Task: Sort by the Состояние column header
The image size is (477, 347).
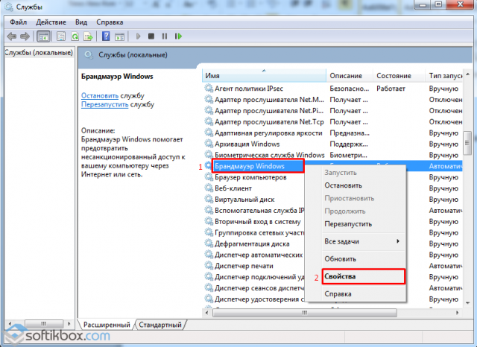Action: coord(399,76)
